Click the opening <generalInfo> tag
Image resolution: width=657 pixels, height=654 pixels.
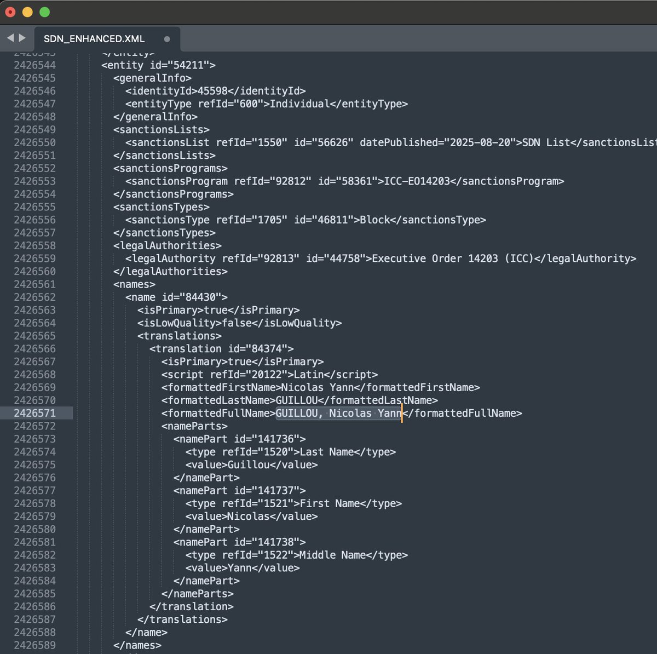pos(153,78)
